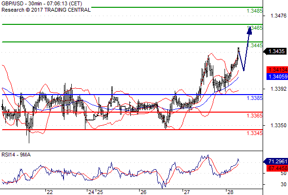This screenshot has height=195, width=288.
Task: Click the RSI14 - 9MA indicator label
Action: pyautogui.click(x=16, y=155)
